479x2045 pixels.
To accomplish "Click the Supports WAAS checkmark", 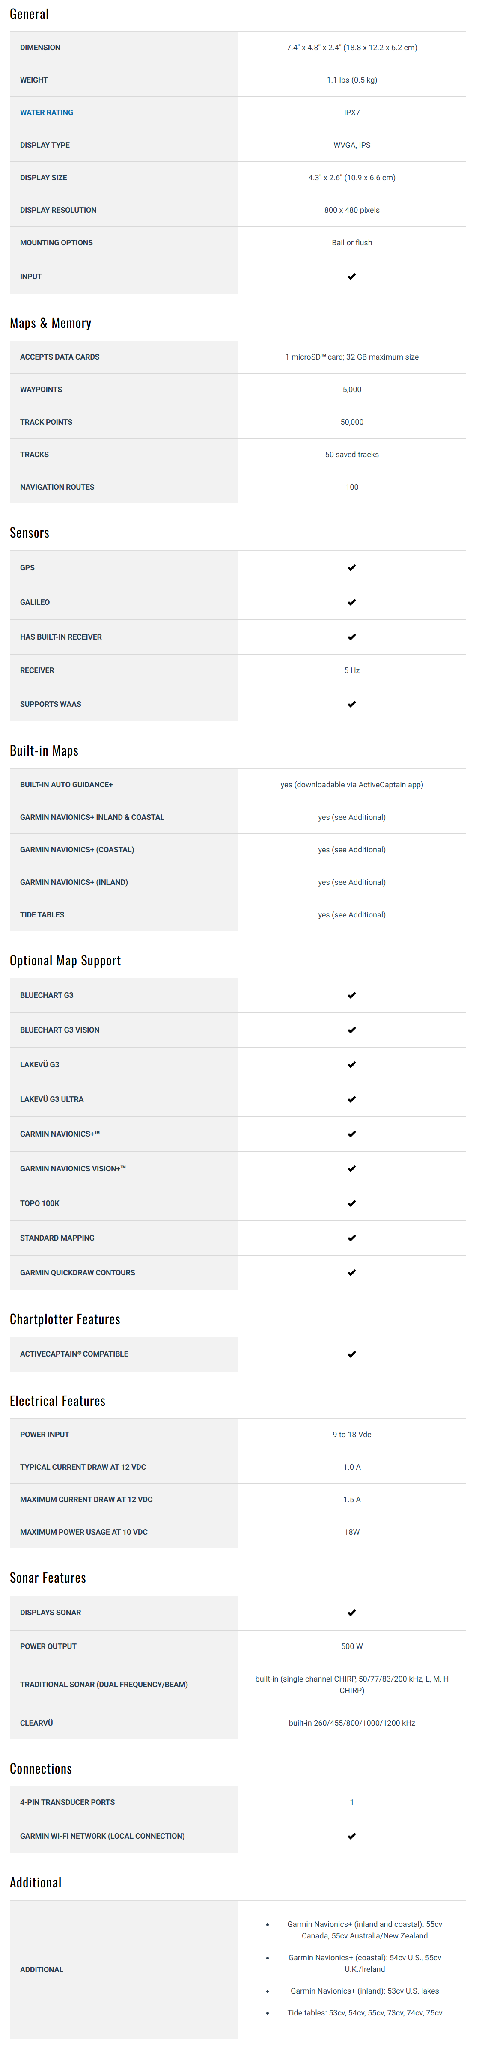I will tap(352, 704).
